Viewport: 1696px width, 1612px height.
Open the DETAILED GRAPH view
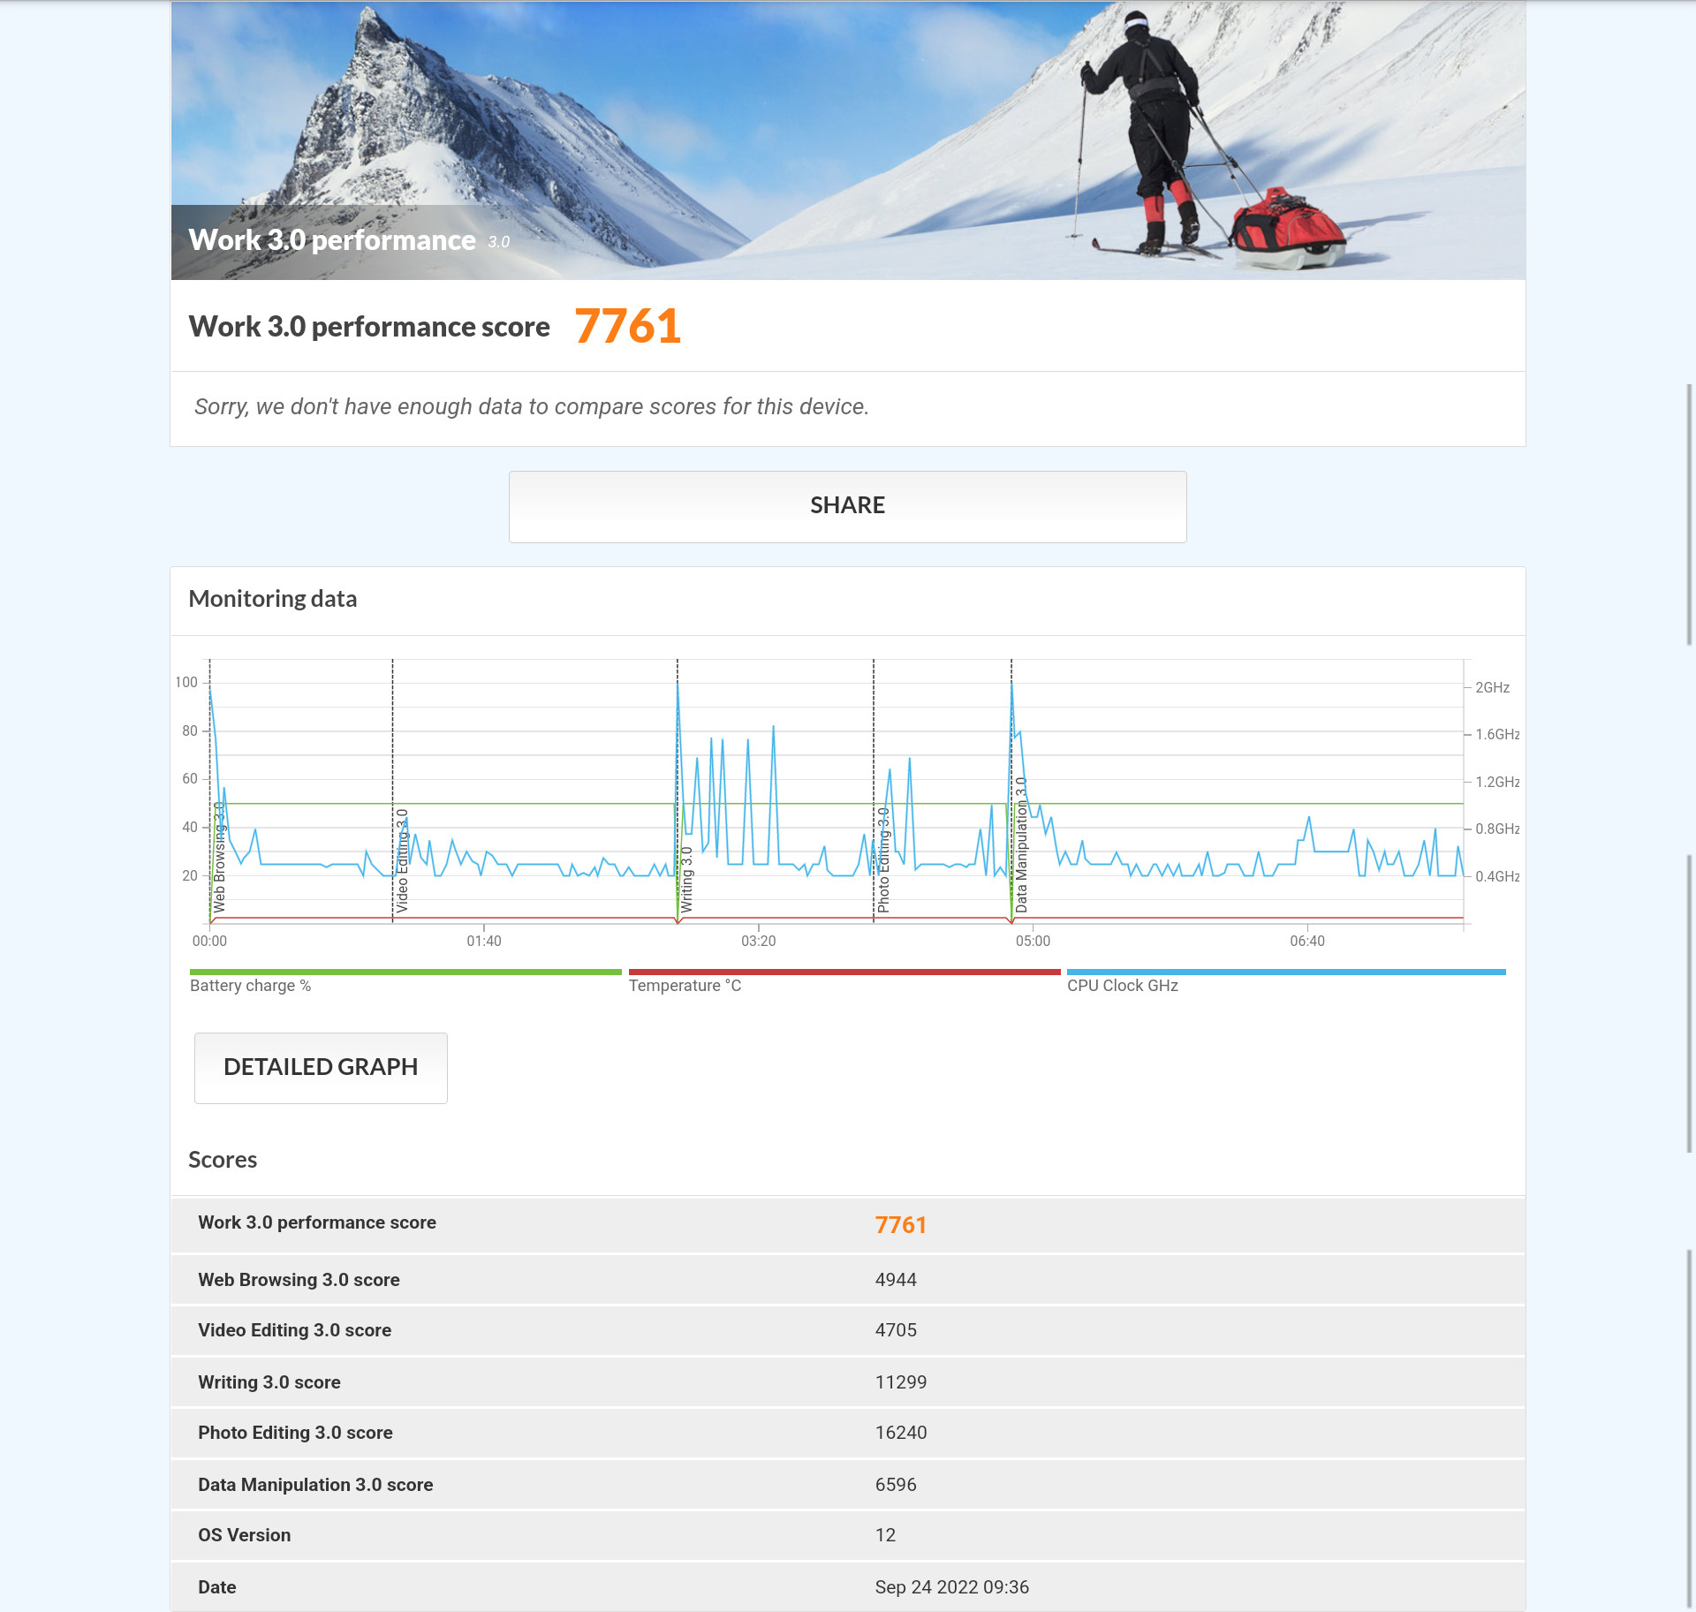click(321, 1067)
